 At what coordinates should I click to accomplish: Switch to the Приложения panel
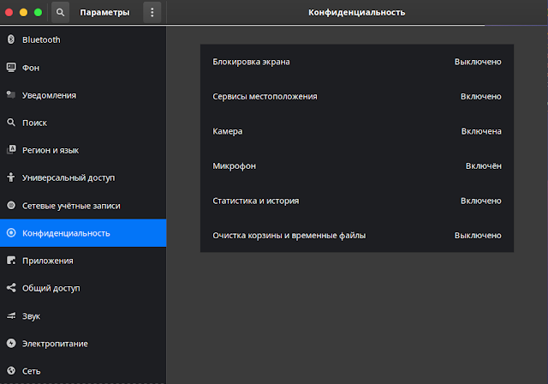coord(83,261)
